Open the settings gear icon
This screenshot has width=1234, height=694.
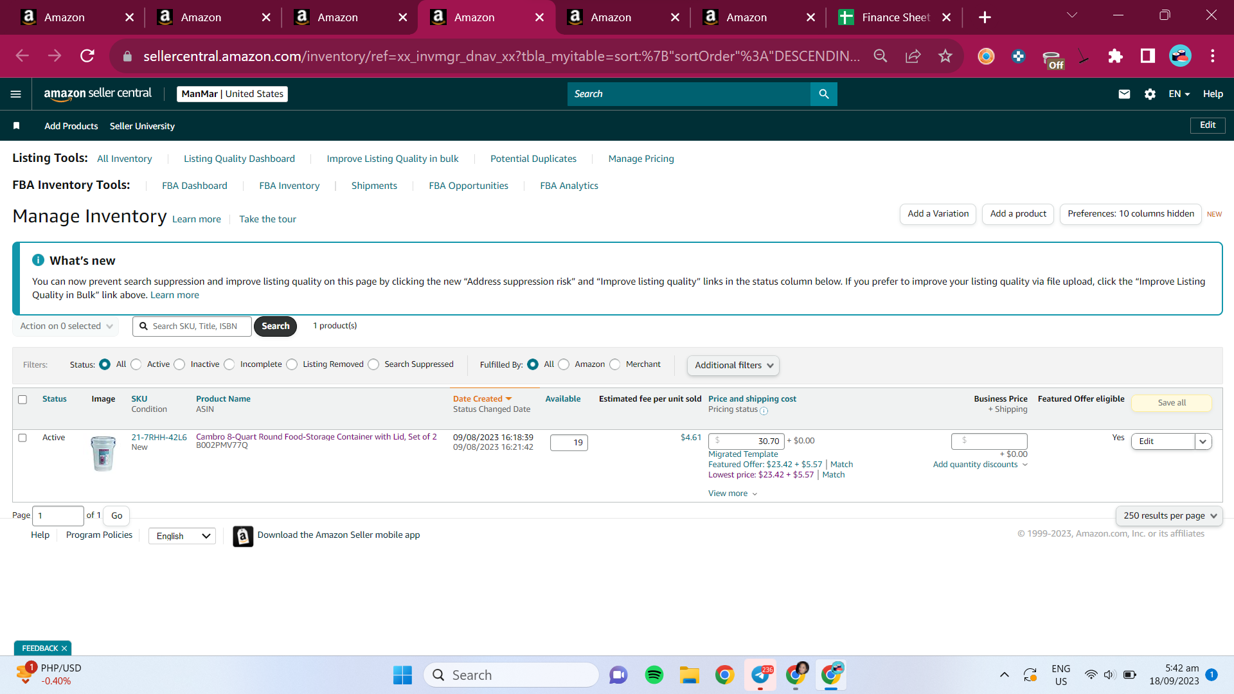coord(1150,94)
